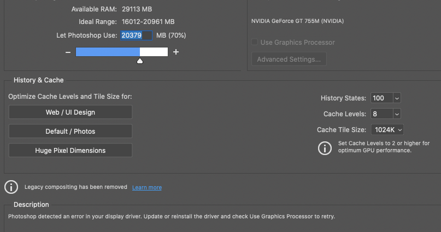Screen dimensions: 441x232
Task: Optimize cache for Web / UI Design
Action: (x=70, y=112)
